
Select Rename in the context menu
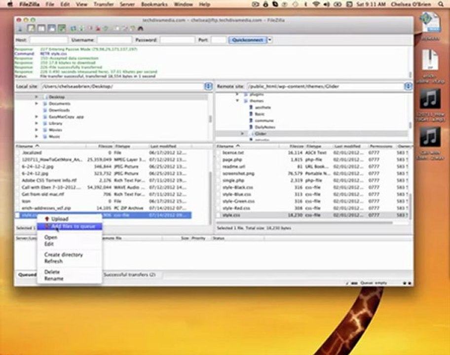(54, 279)
